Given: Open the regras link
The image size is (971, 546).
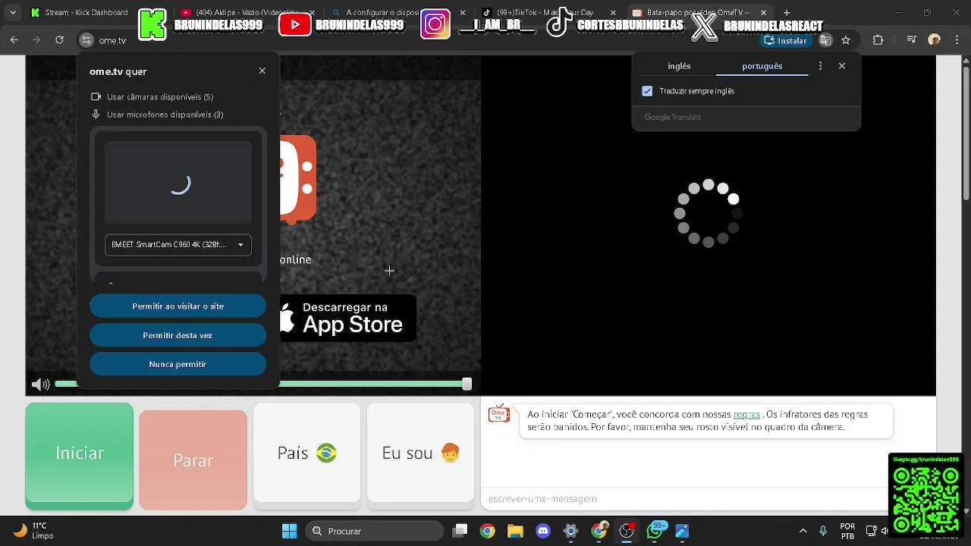Looking at the screenshot, I should pos(746,415).
